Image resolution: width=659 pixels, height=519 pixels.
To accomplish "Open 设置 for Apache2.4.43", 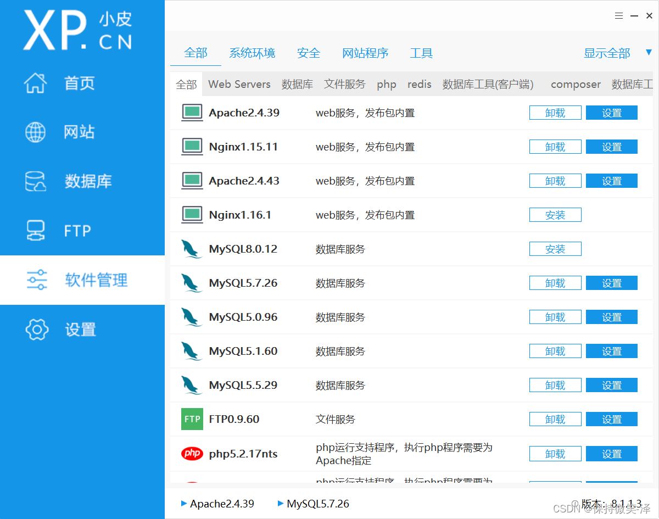I will (x=612, y=181).
